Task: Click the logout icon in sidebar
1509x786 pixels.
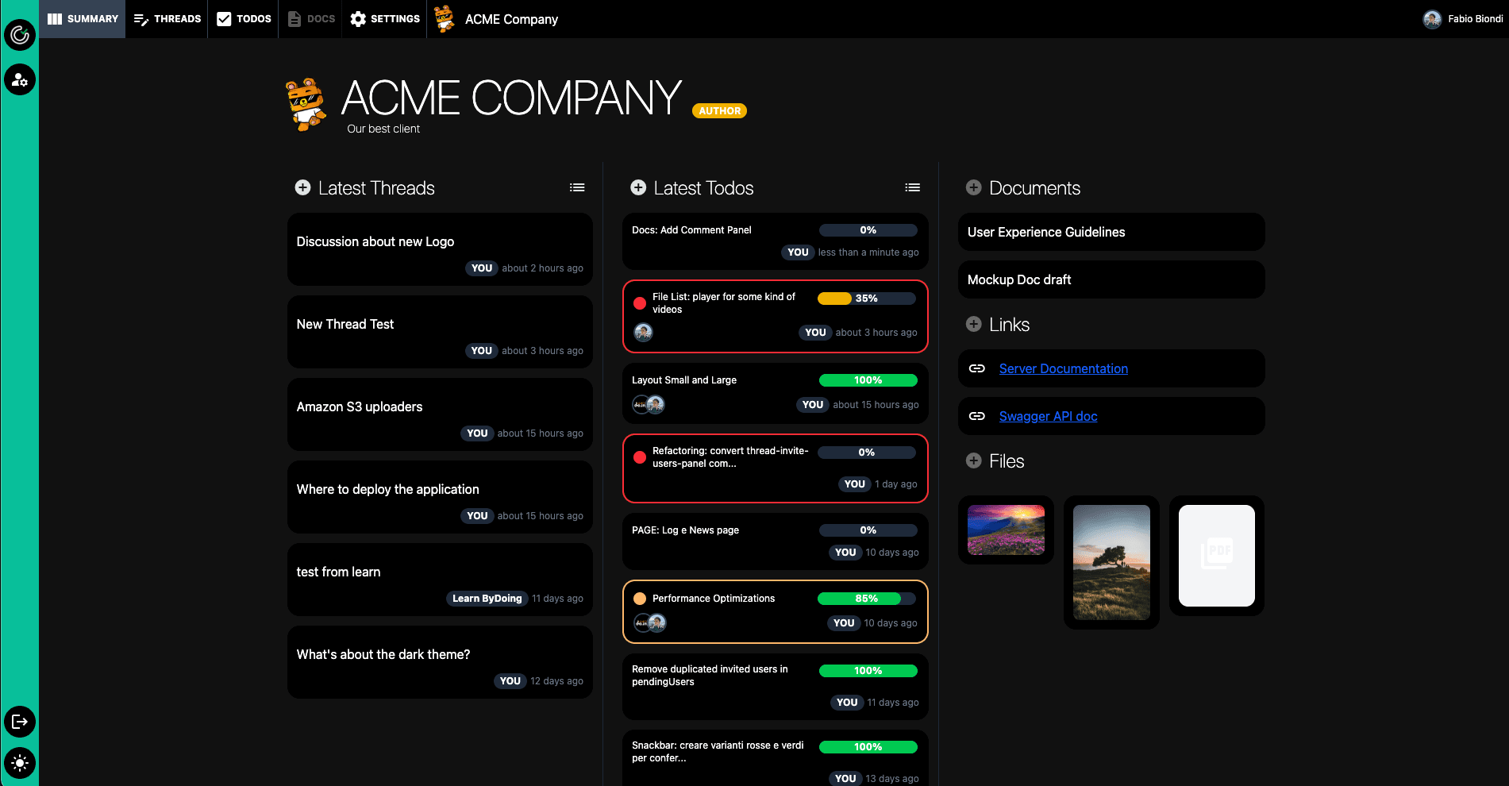Action: click(x=20, y=722)
